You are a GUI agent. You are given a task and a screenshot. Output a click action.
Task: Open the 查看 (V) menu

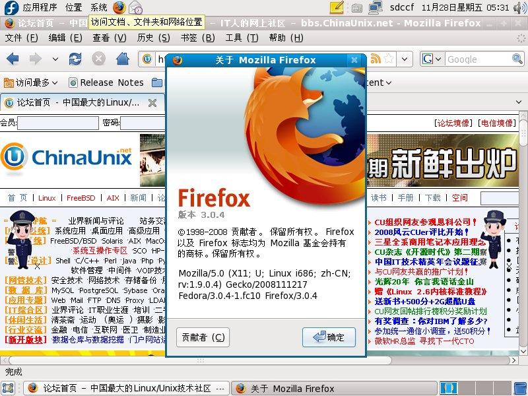(x=110, y=38)
